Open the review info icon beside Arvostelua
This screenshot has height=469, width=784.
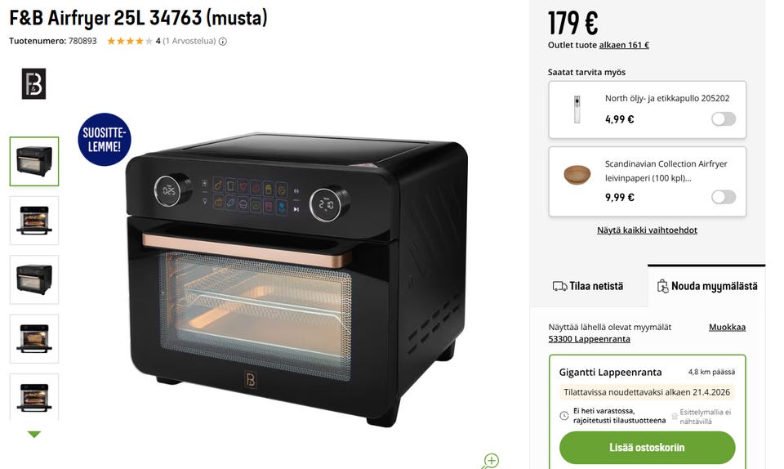223,42
